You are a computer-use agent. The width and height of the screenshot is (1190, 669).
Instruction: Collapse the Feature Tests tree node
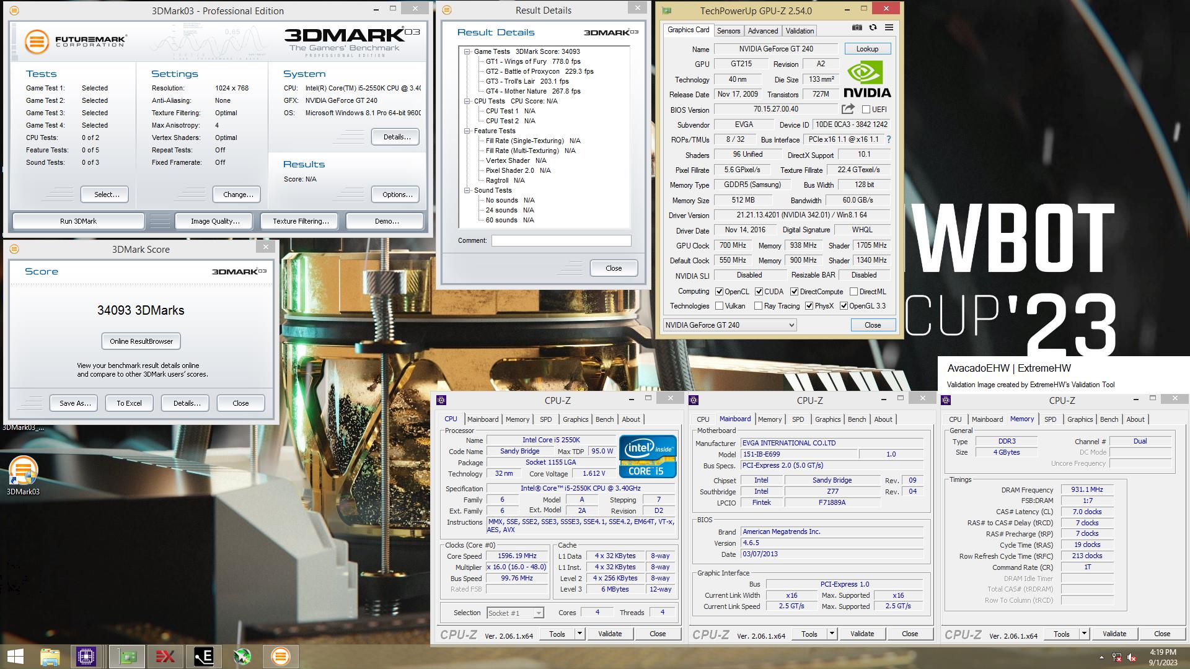point(467,131)
